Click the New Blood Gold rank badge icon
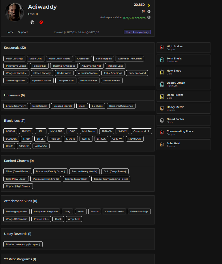222x264 pixels. point(162,72)
